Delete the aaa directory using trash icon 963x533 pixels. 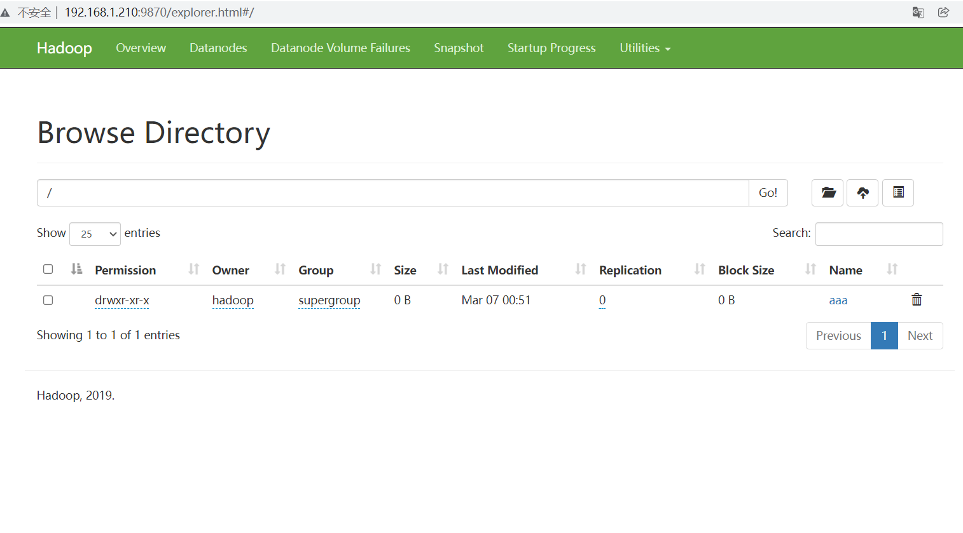[917, 299]
